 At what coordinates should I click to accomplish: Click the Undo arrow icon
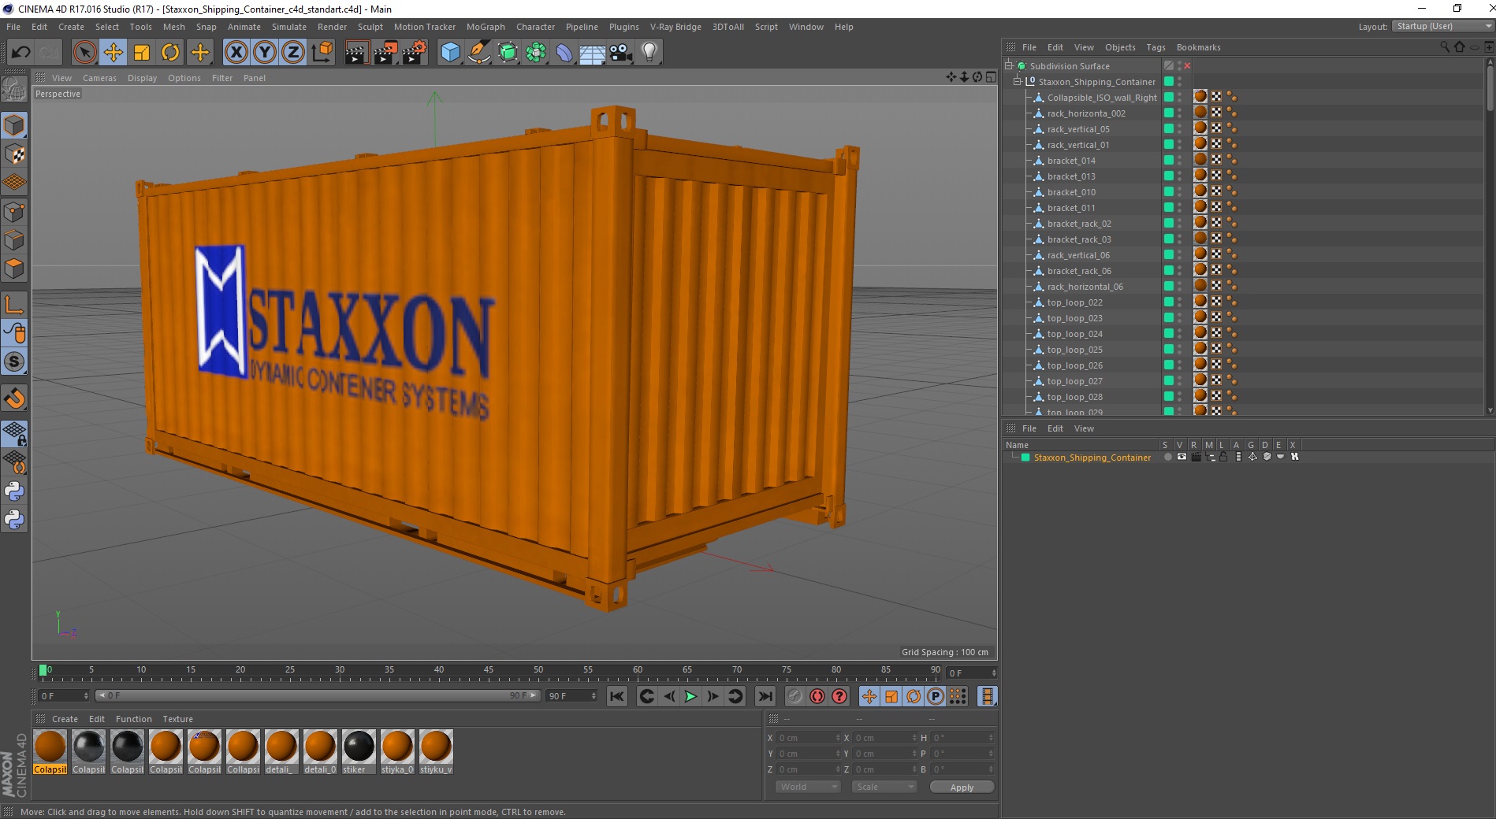(20, 53)
